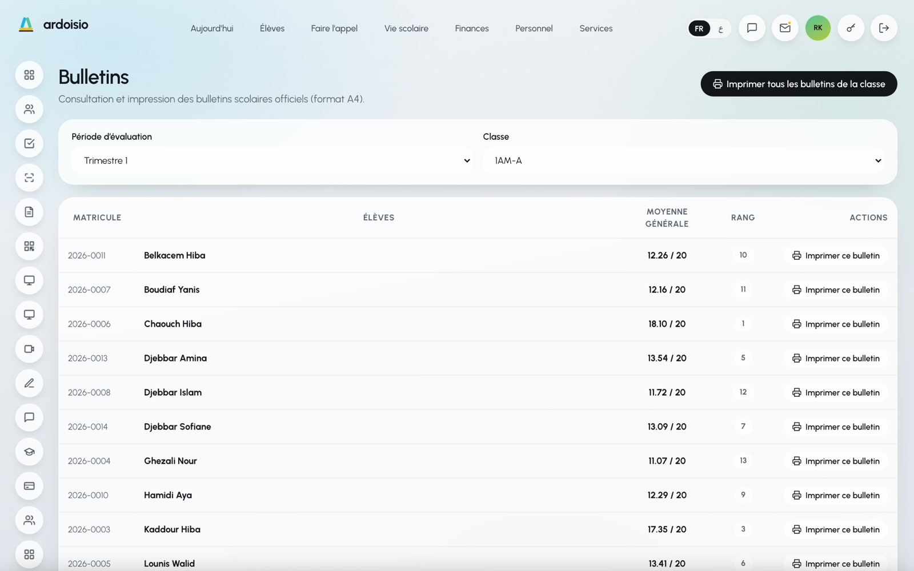Image resolution: width=914 pixels, height=571 pixels.
Task: Select the QR code icon in sidebar
Action: [x=29, y=246]
